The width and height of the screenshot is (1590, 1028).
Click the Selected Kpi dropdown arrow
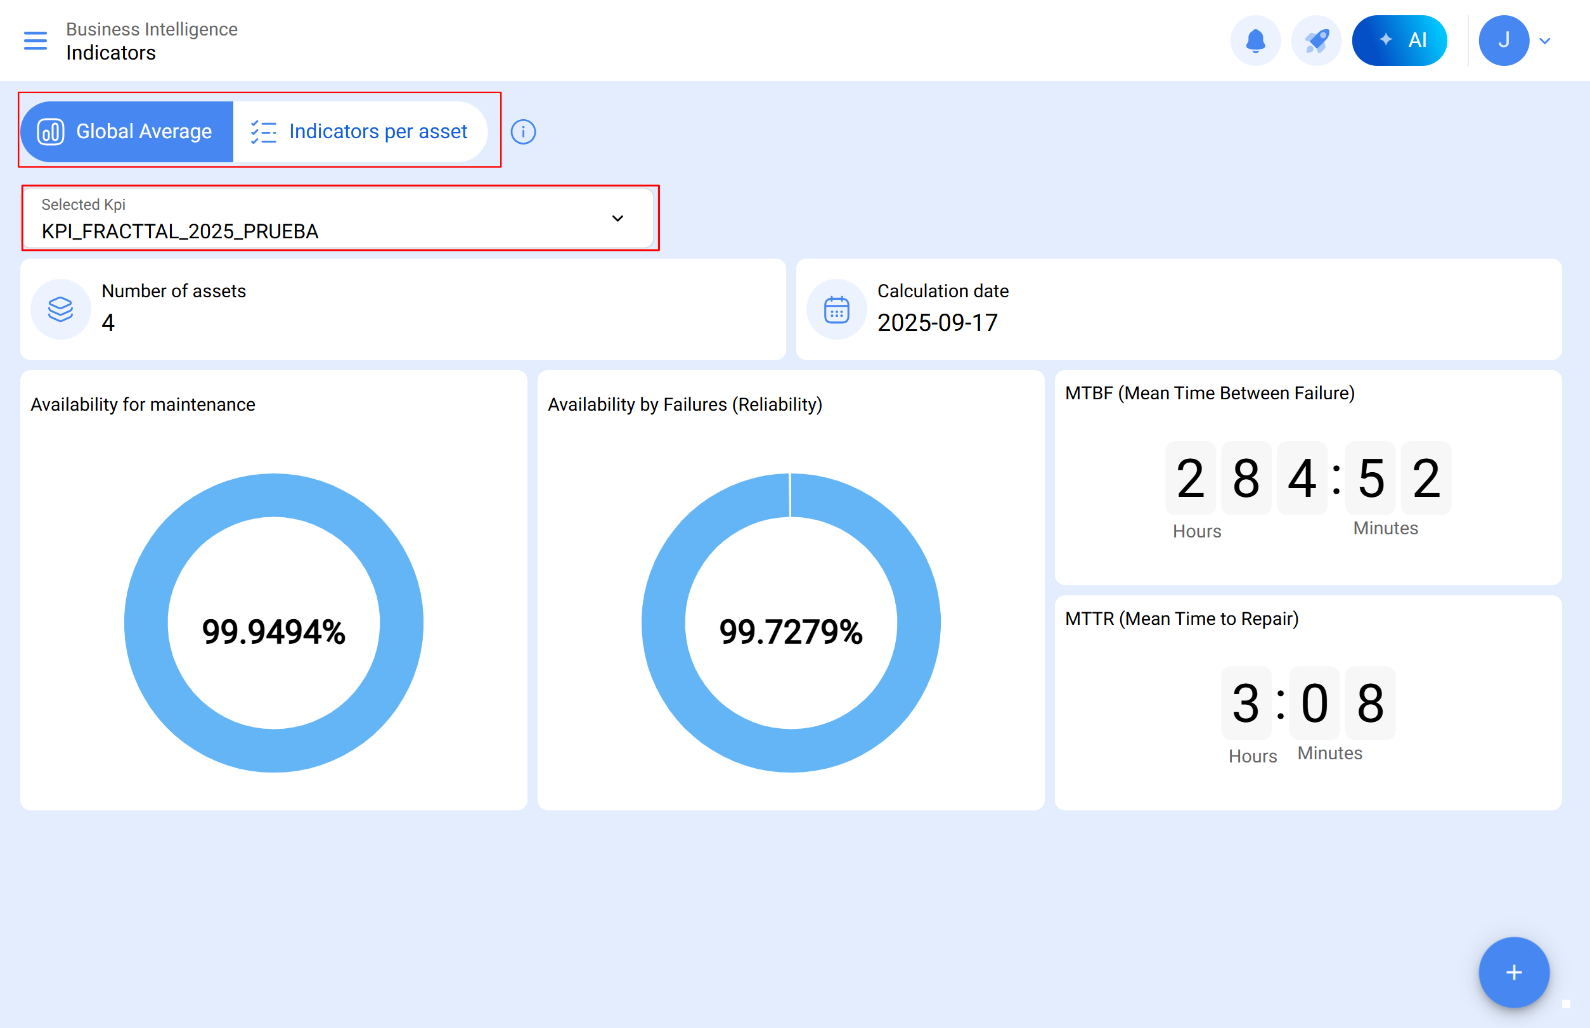click(x=617, y=219)
